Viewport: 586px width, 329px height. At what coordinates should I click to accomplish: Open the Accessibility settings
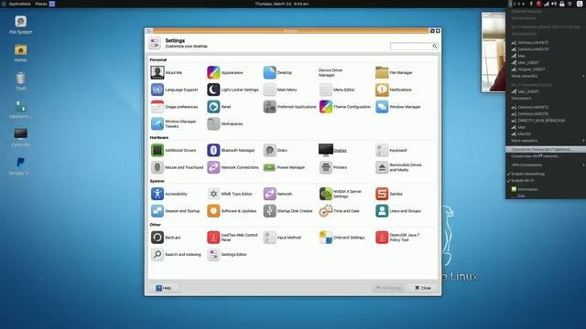click(168, 194)
